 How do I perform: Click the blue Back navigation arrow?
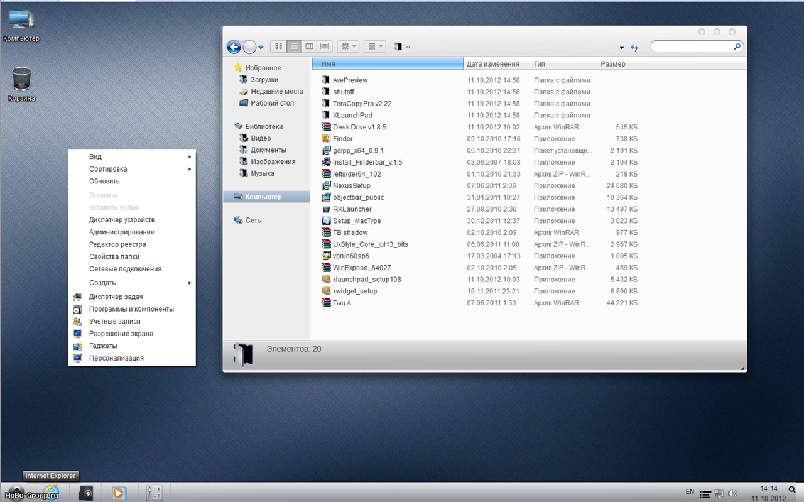coord(234,47)
